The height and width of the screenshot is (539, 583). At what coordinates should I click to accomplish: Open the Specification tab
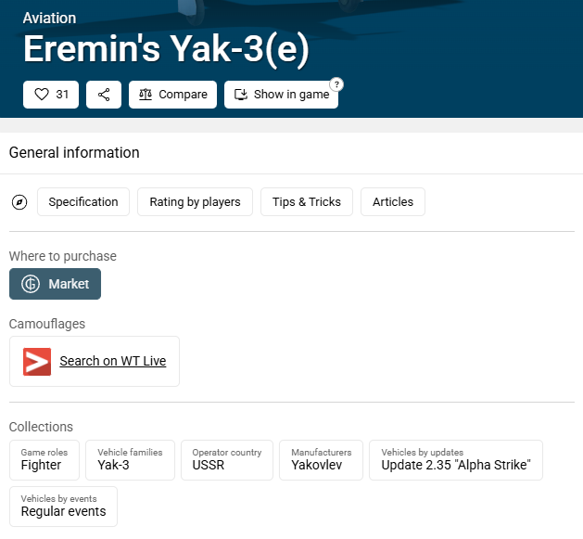83,202
